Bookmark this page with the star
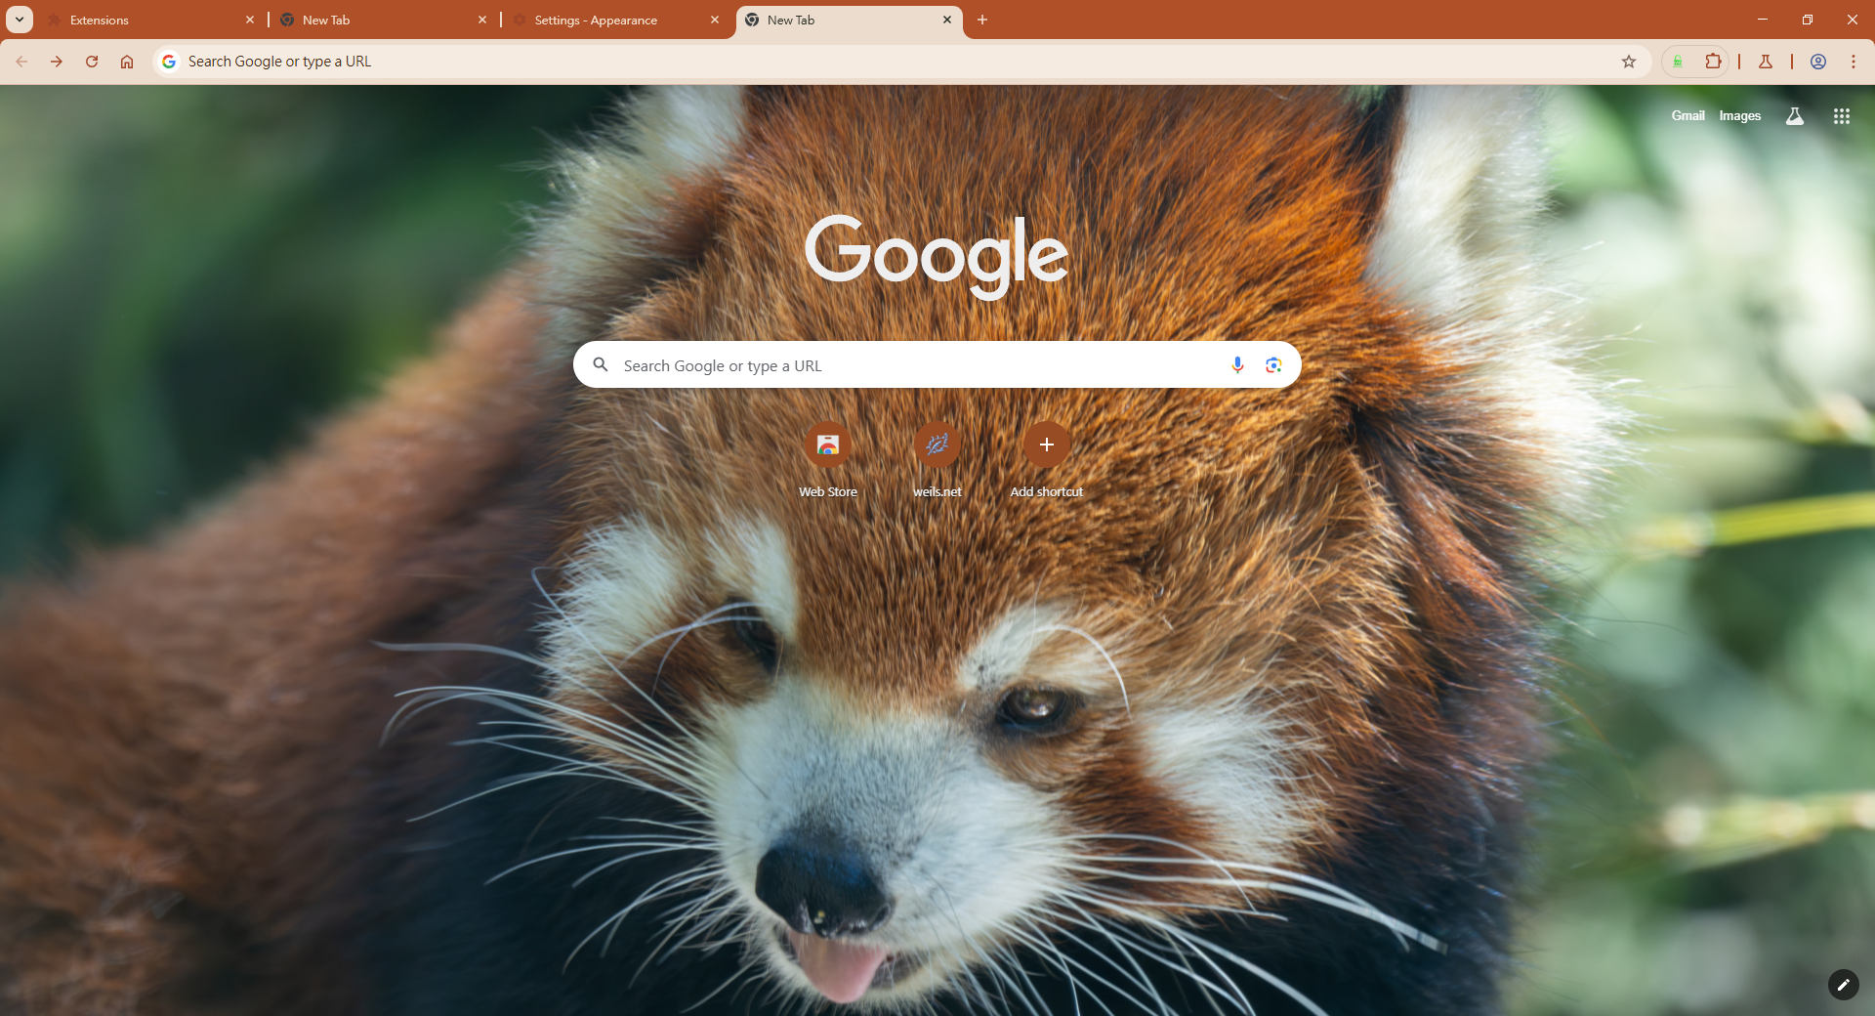 point(1628,61)
